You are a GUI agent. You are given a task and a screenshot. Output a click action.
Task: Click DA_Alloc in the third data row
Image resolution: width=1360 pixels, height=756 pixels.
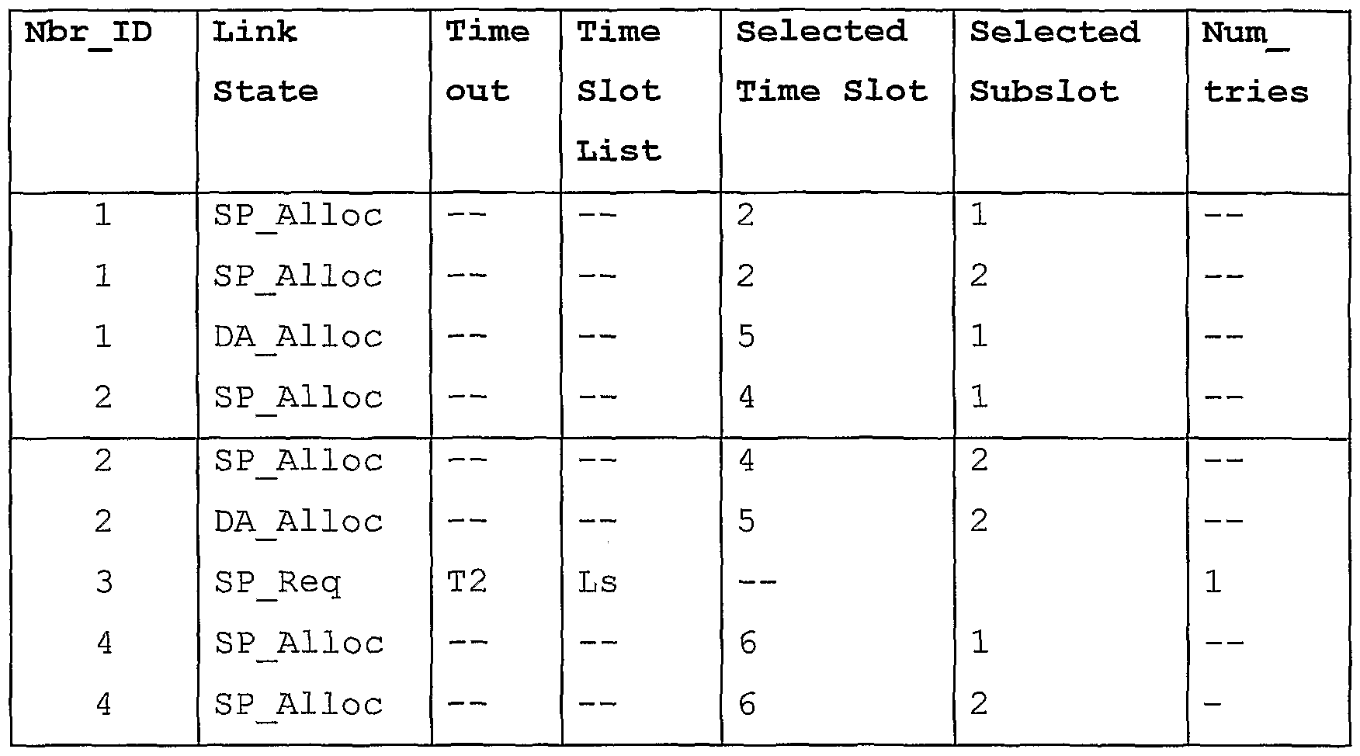tap(298, 337)
